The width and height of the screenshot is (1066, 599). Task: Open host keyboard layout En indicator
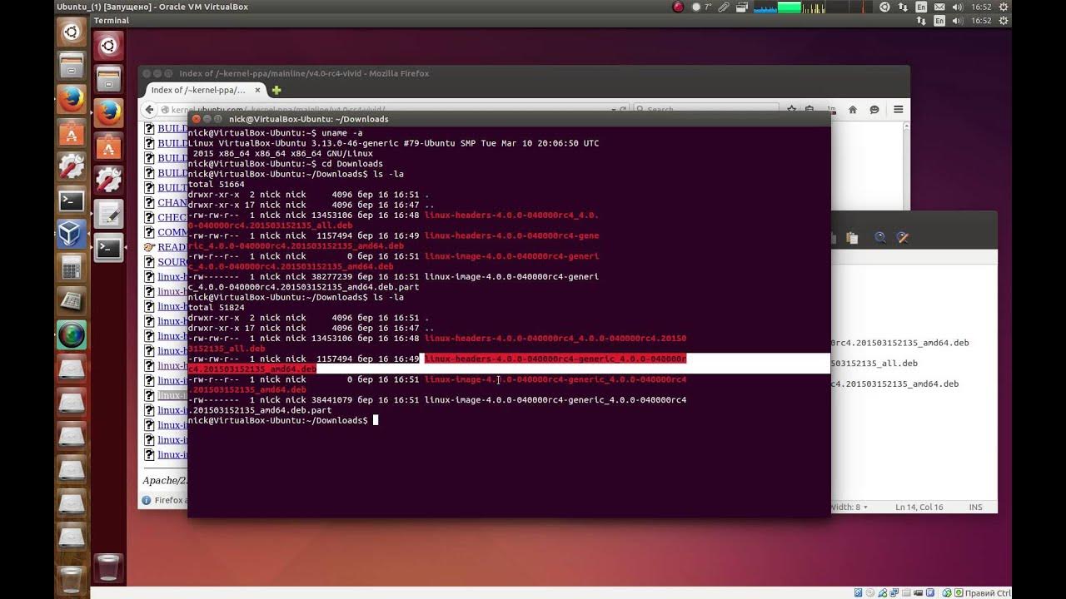921,7
